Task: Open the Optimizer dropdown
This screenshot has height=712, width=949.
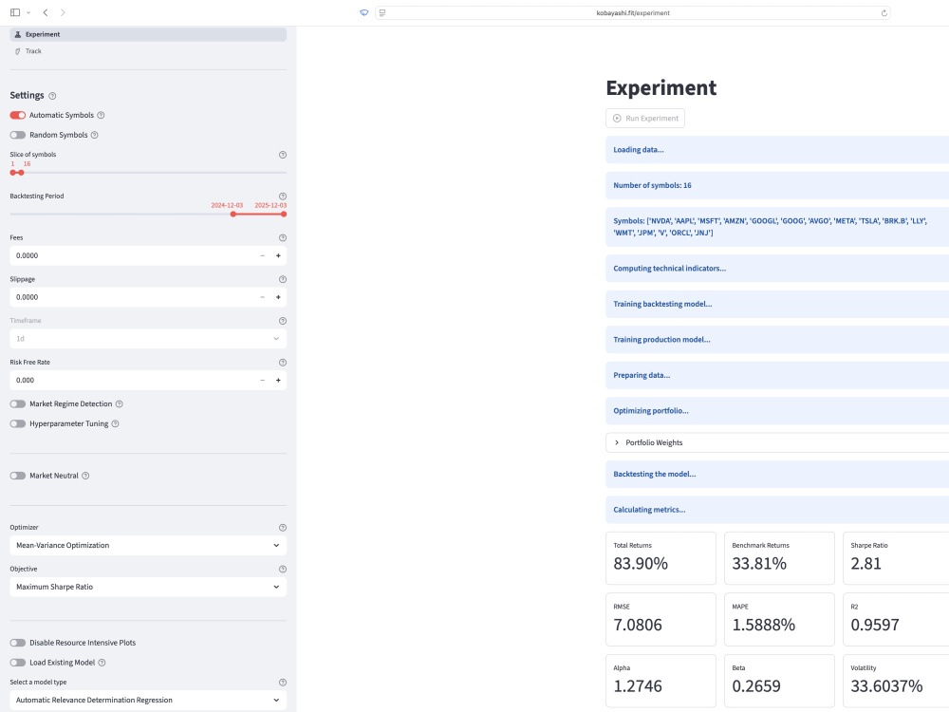Action: tap(148, 546)
